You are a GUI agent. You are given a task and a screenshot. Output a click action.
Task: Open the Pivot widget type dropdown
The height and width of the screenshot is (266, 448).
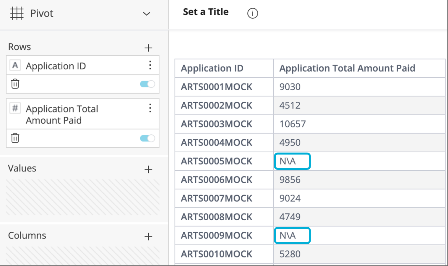(146, 14)
